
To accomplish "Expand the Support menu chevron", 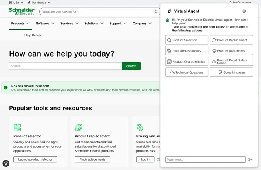I will tap(125, 24).
